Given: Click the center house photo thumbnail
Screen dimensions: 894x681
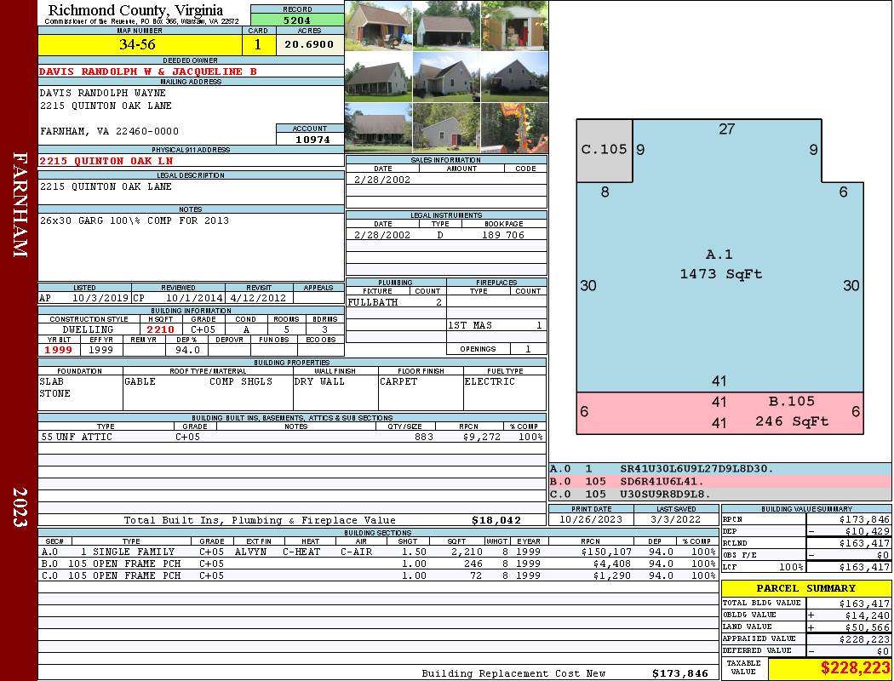Looking at the screenshot, I should tap(446, 77).
